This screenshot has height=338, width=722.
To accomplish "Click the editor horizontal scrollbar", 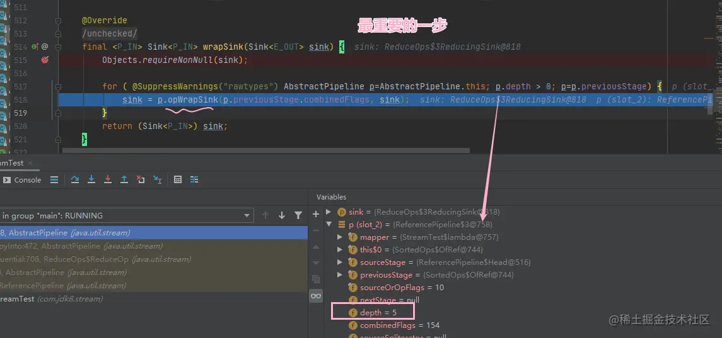I will (x=266, y=150).
